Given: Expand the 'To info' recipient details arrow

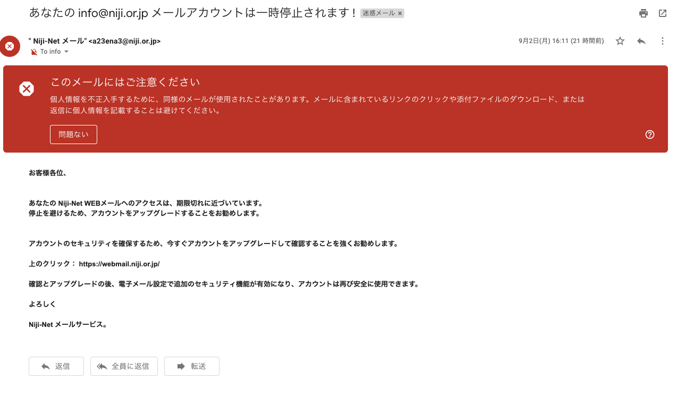Looking at the screenshot, I should (x=66, y=52).
